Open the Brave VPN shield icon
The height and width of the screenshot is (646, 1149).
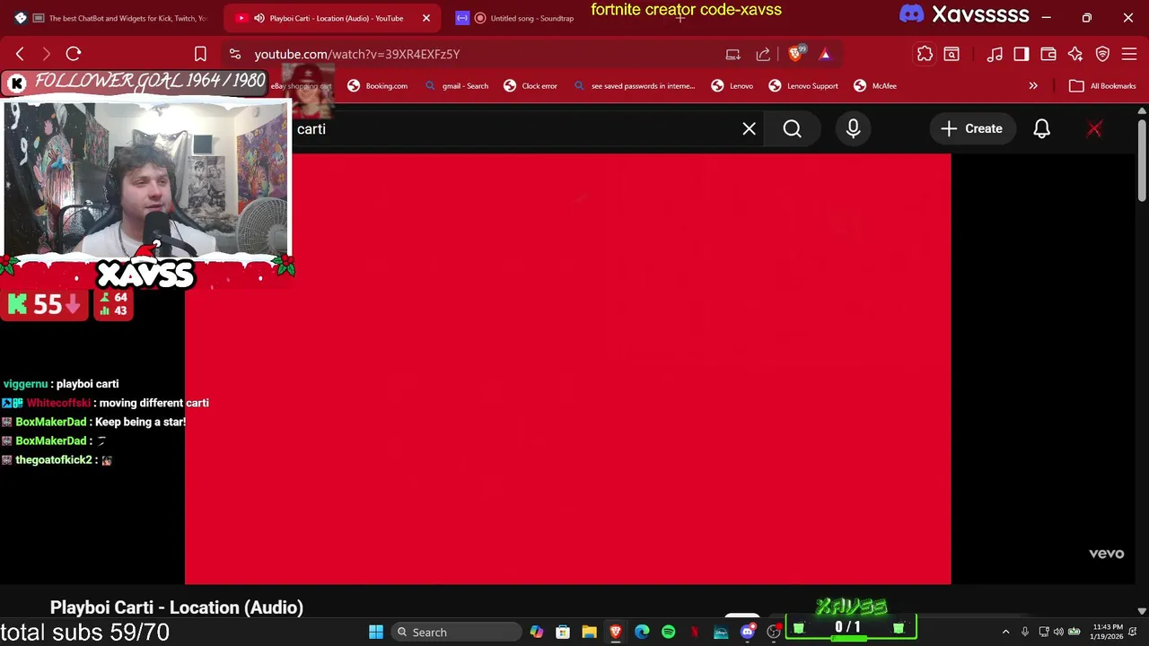[1102, 54]
